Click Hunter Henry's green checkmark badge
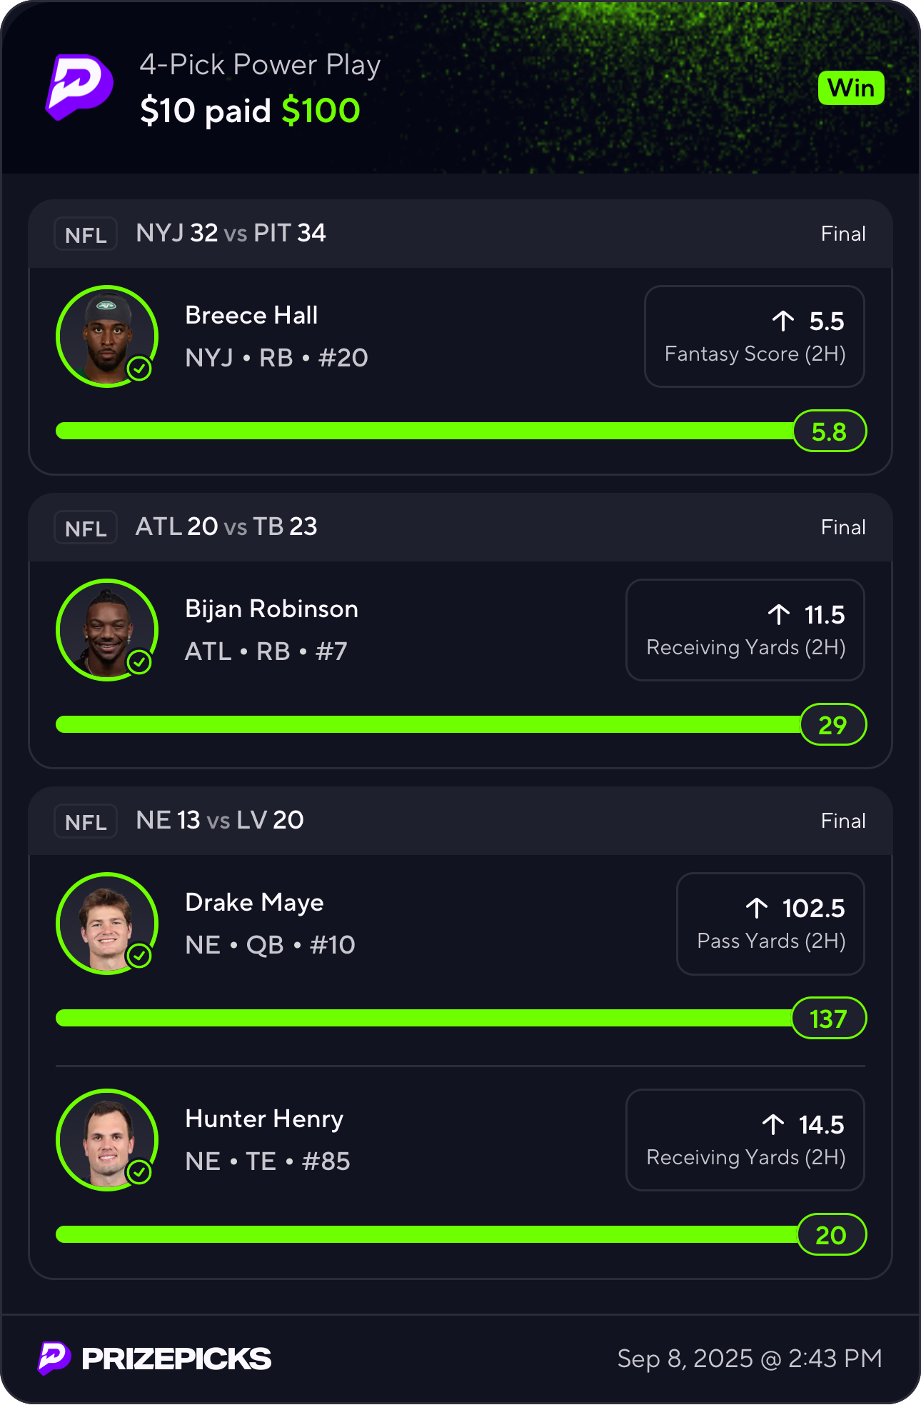Screen dimensions: 921x1405 (139, 1172)
